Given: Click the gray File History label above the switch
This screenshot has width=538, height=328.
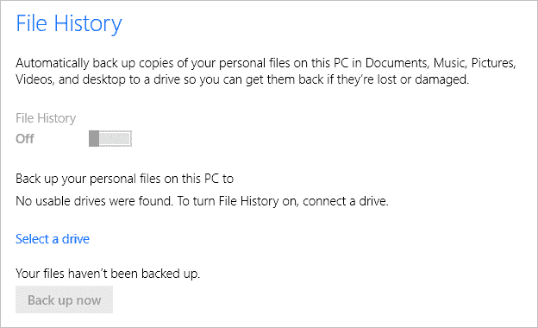Looking at the screenshot, I should (x=46, y=118).
